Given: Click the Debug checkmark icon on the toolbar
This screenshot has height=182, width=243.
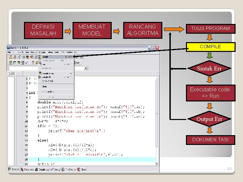Looking at the screenshot, I should pos(26,63).
